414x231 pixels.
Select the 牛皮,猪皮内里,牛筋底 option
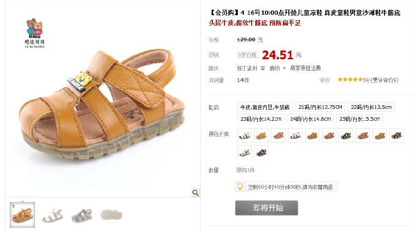[x=265, y=107]
